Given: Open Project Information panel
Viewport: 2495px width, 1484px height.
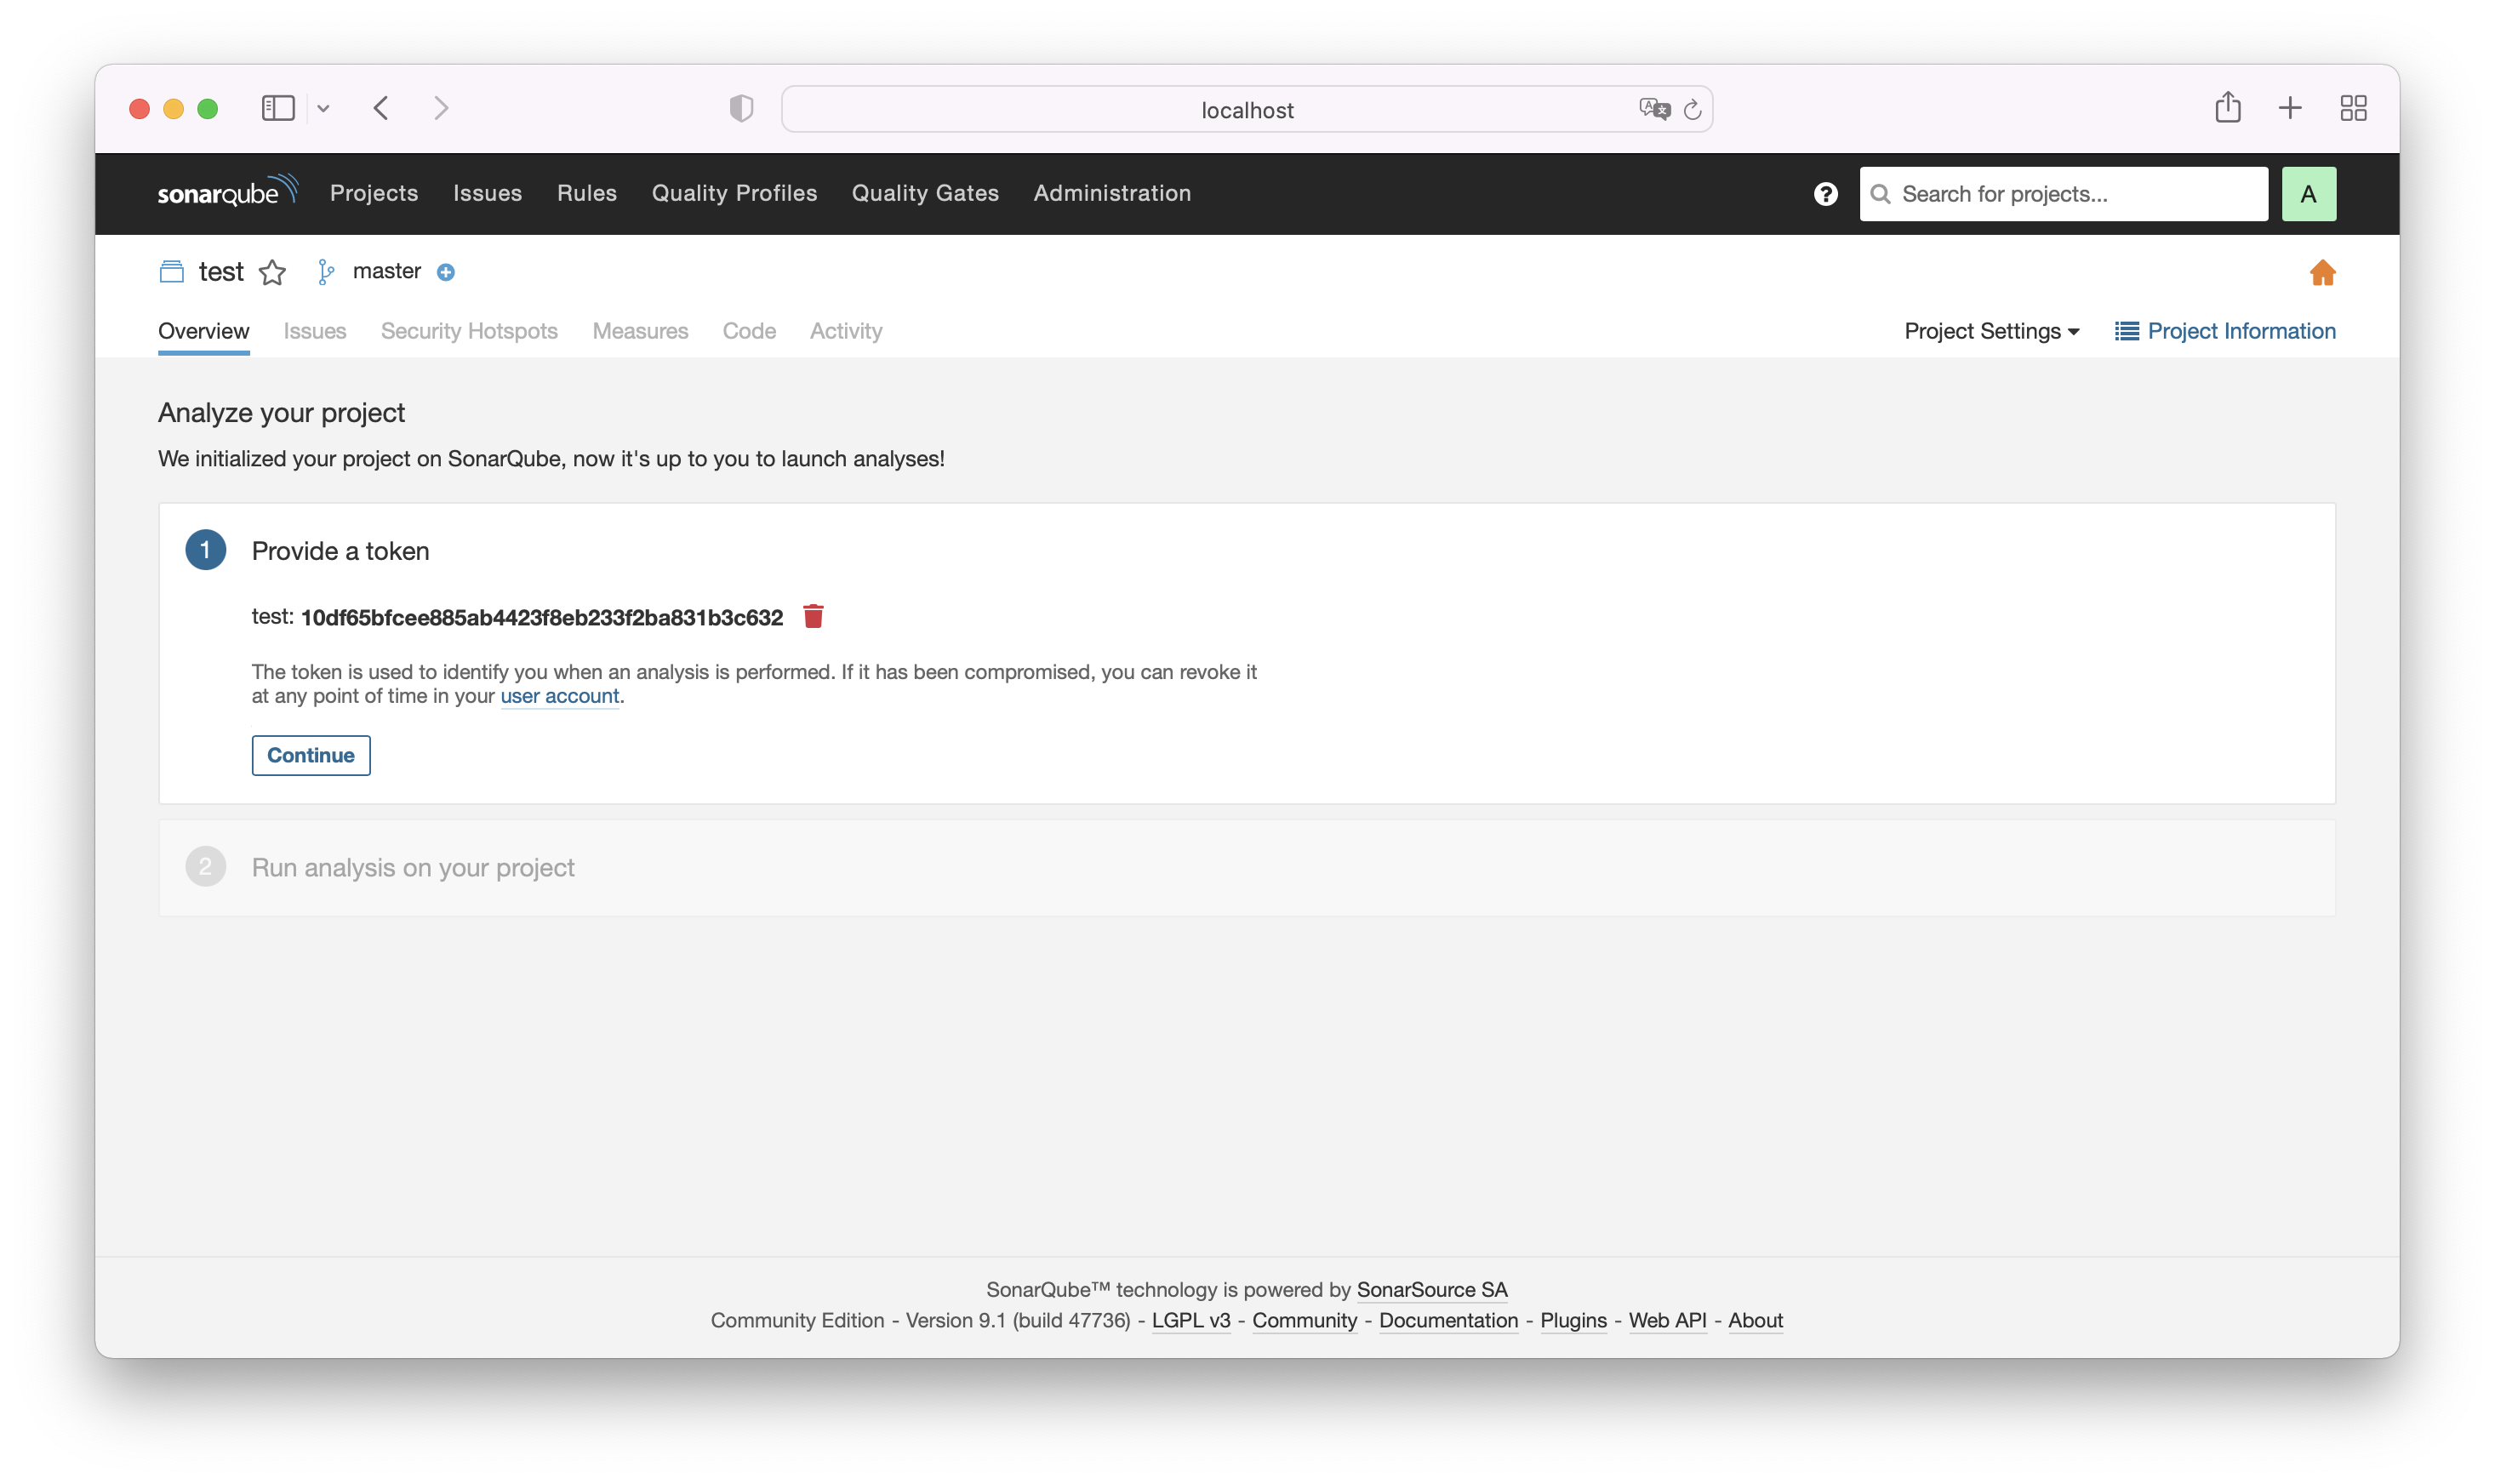Looking at the screenshot, I should coord(2225,331).
